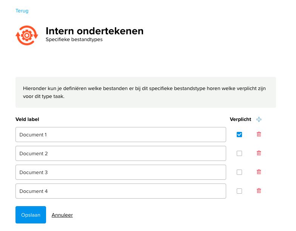
Task: Remove Document 2 using its trash icon
Action: point(259,153)
